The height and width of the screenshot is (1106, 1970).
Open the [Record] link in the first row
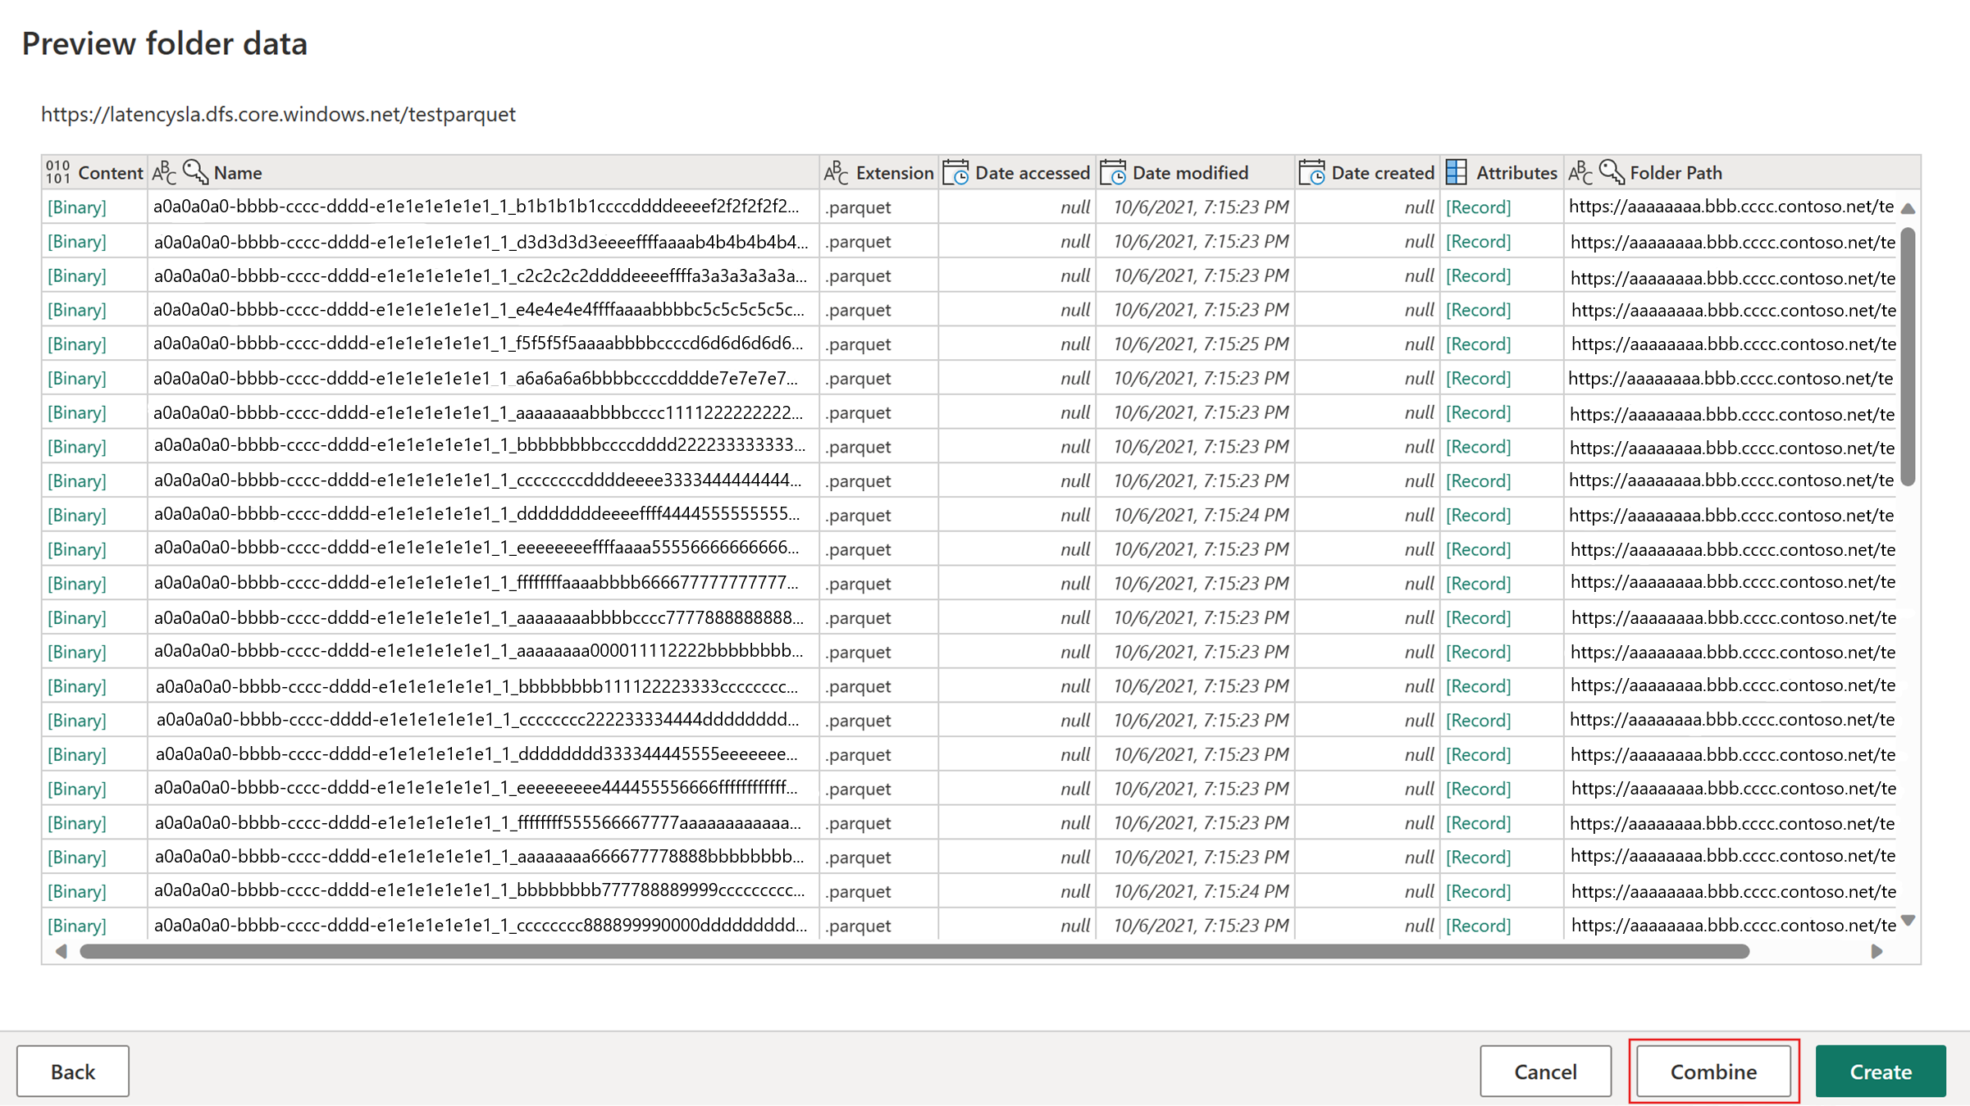point(1478,207)
